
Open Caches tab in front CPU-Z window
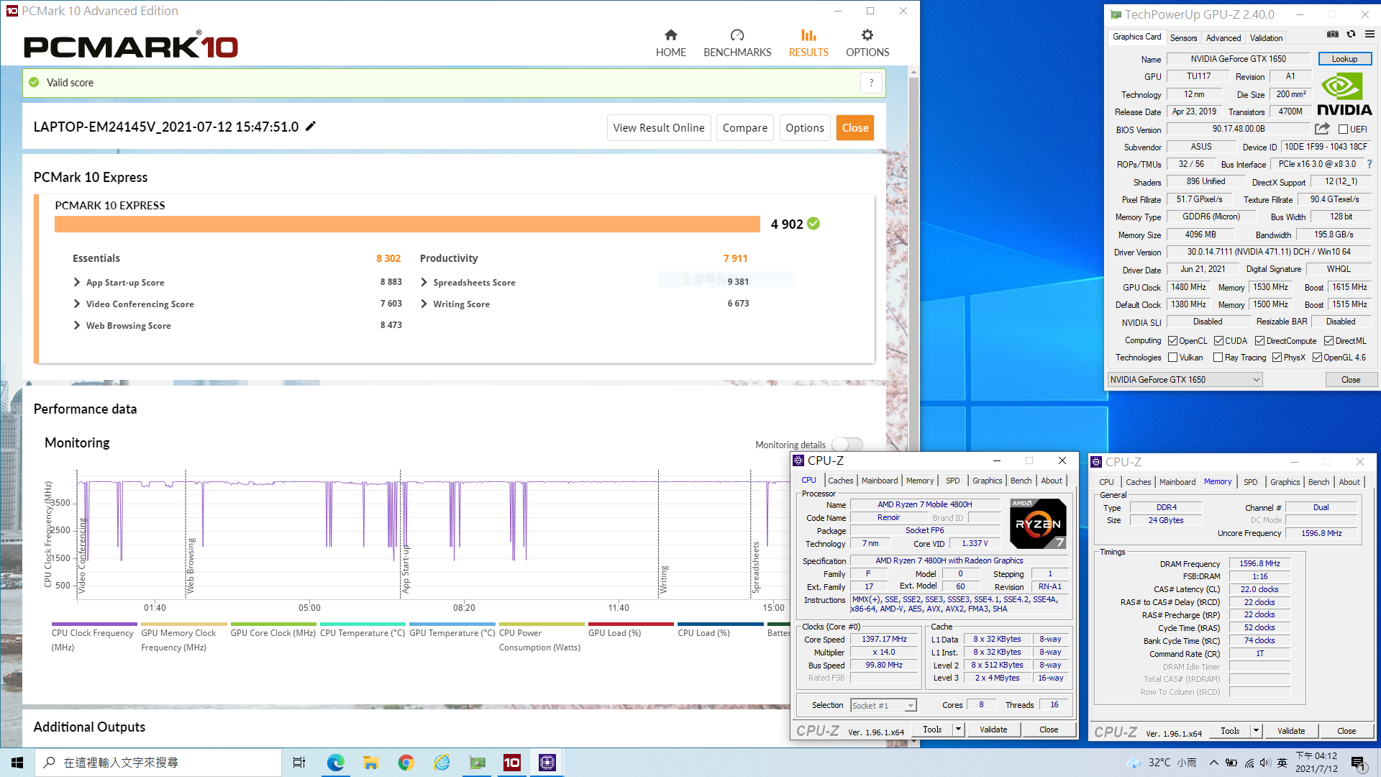click(x=840, y=481)
